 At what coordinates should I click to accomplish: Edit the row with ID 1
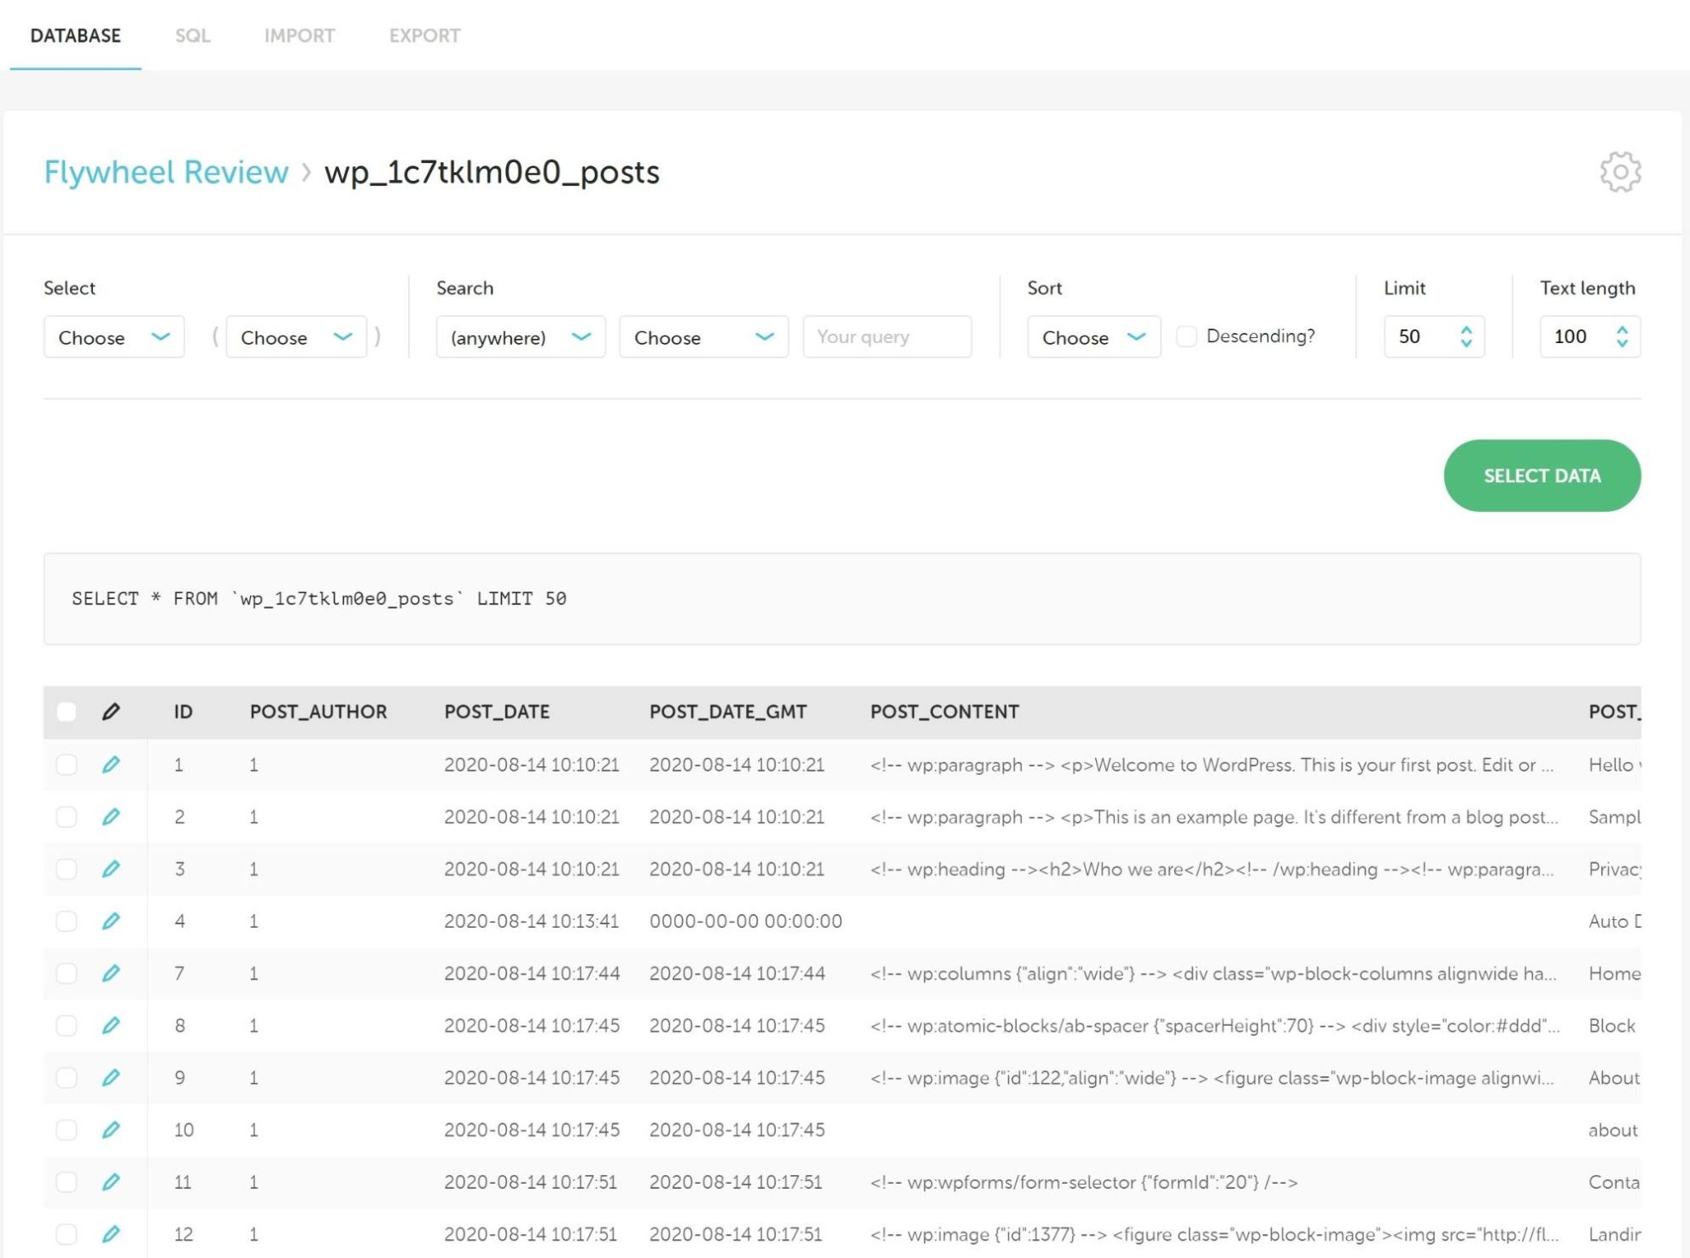pos(112,765)
